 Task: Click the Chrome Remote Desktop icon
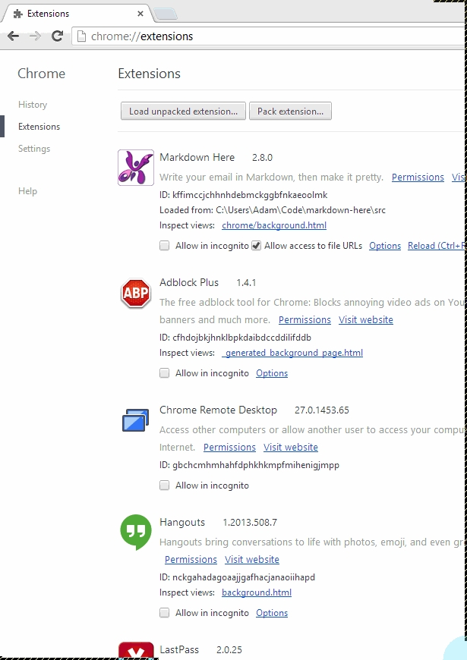[136, 420]
